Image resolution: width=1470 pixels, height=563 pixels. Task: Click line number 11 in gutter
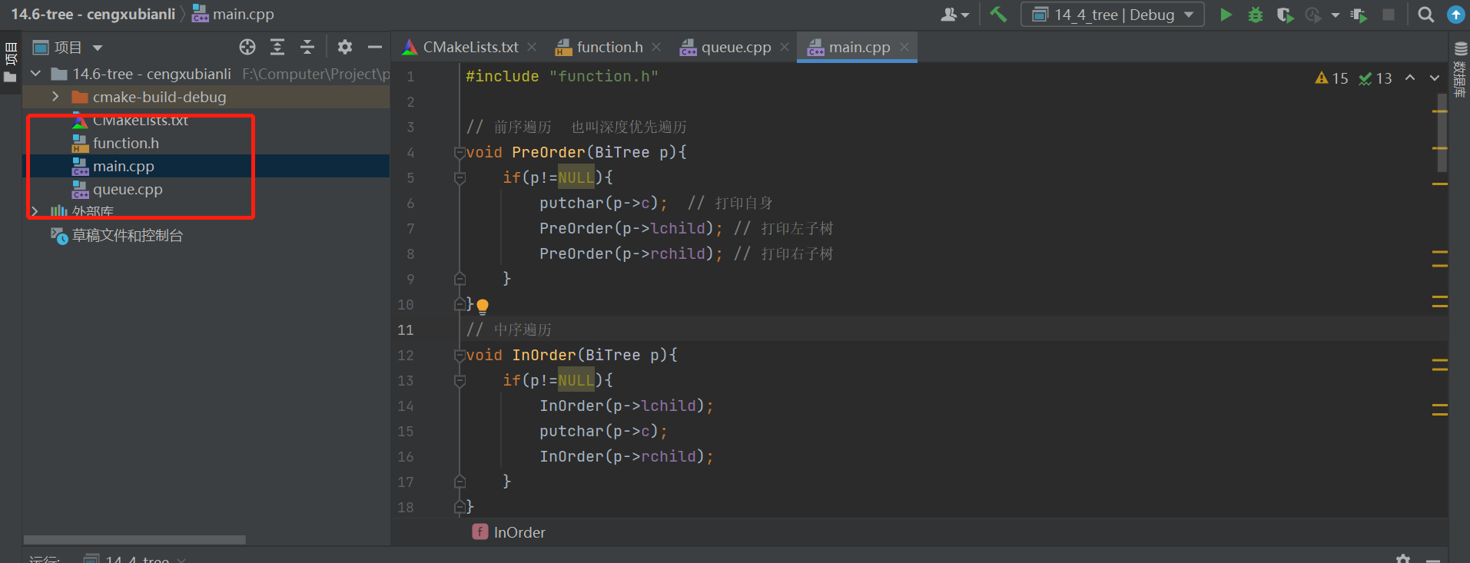point(406,330)
